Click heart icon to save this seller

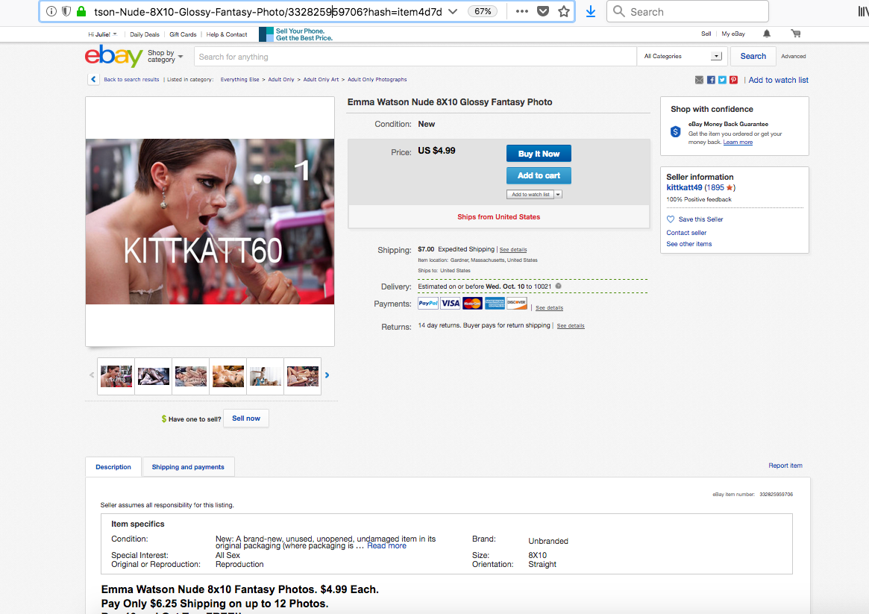point(671,219)
